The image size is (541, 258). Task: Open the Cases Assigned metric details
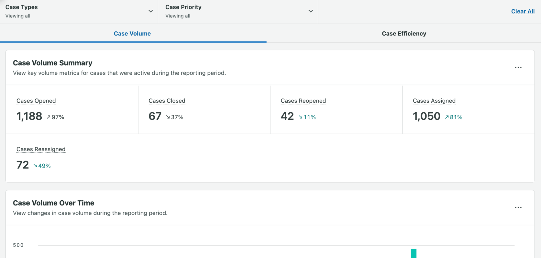(434, 100)
